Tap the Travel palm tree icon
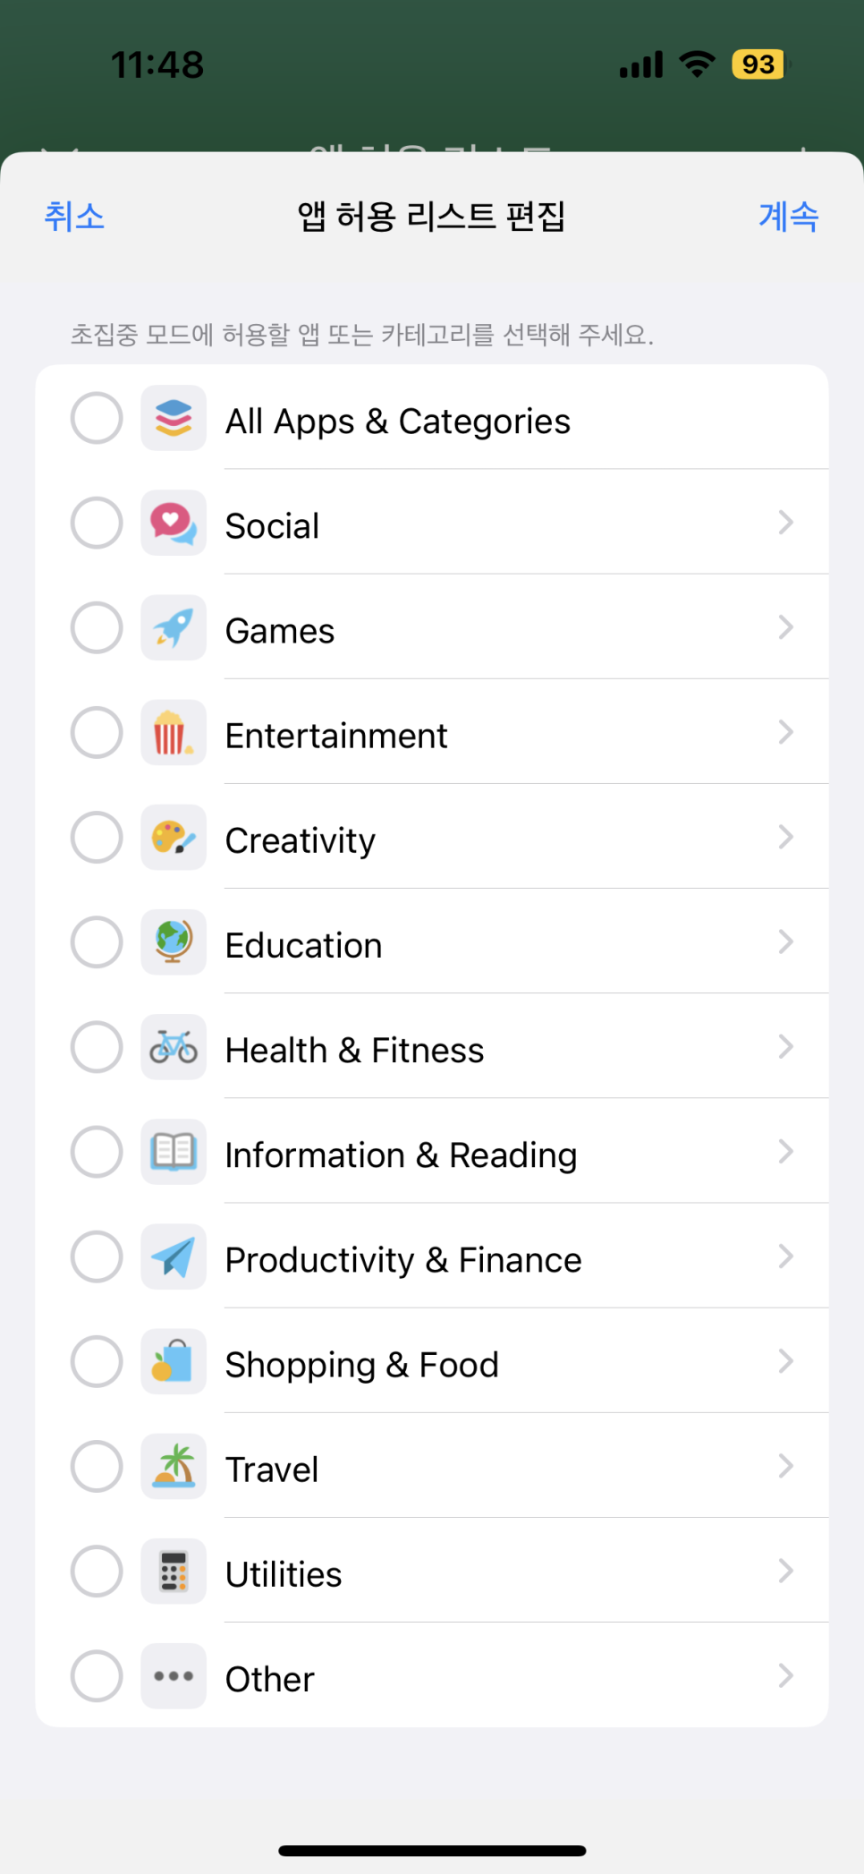Image resolution: width=864 pixels, height=1874 pixels. coord(174,1466)
